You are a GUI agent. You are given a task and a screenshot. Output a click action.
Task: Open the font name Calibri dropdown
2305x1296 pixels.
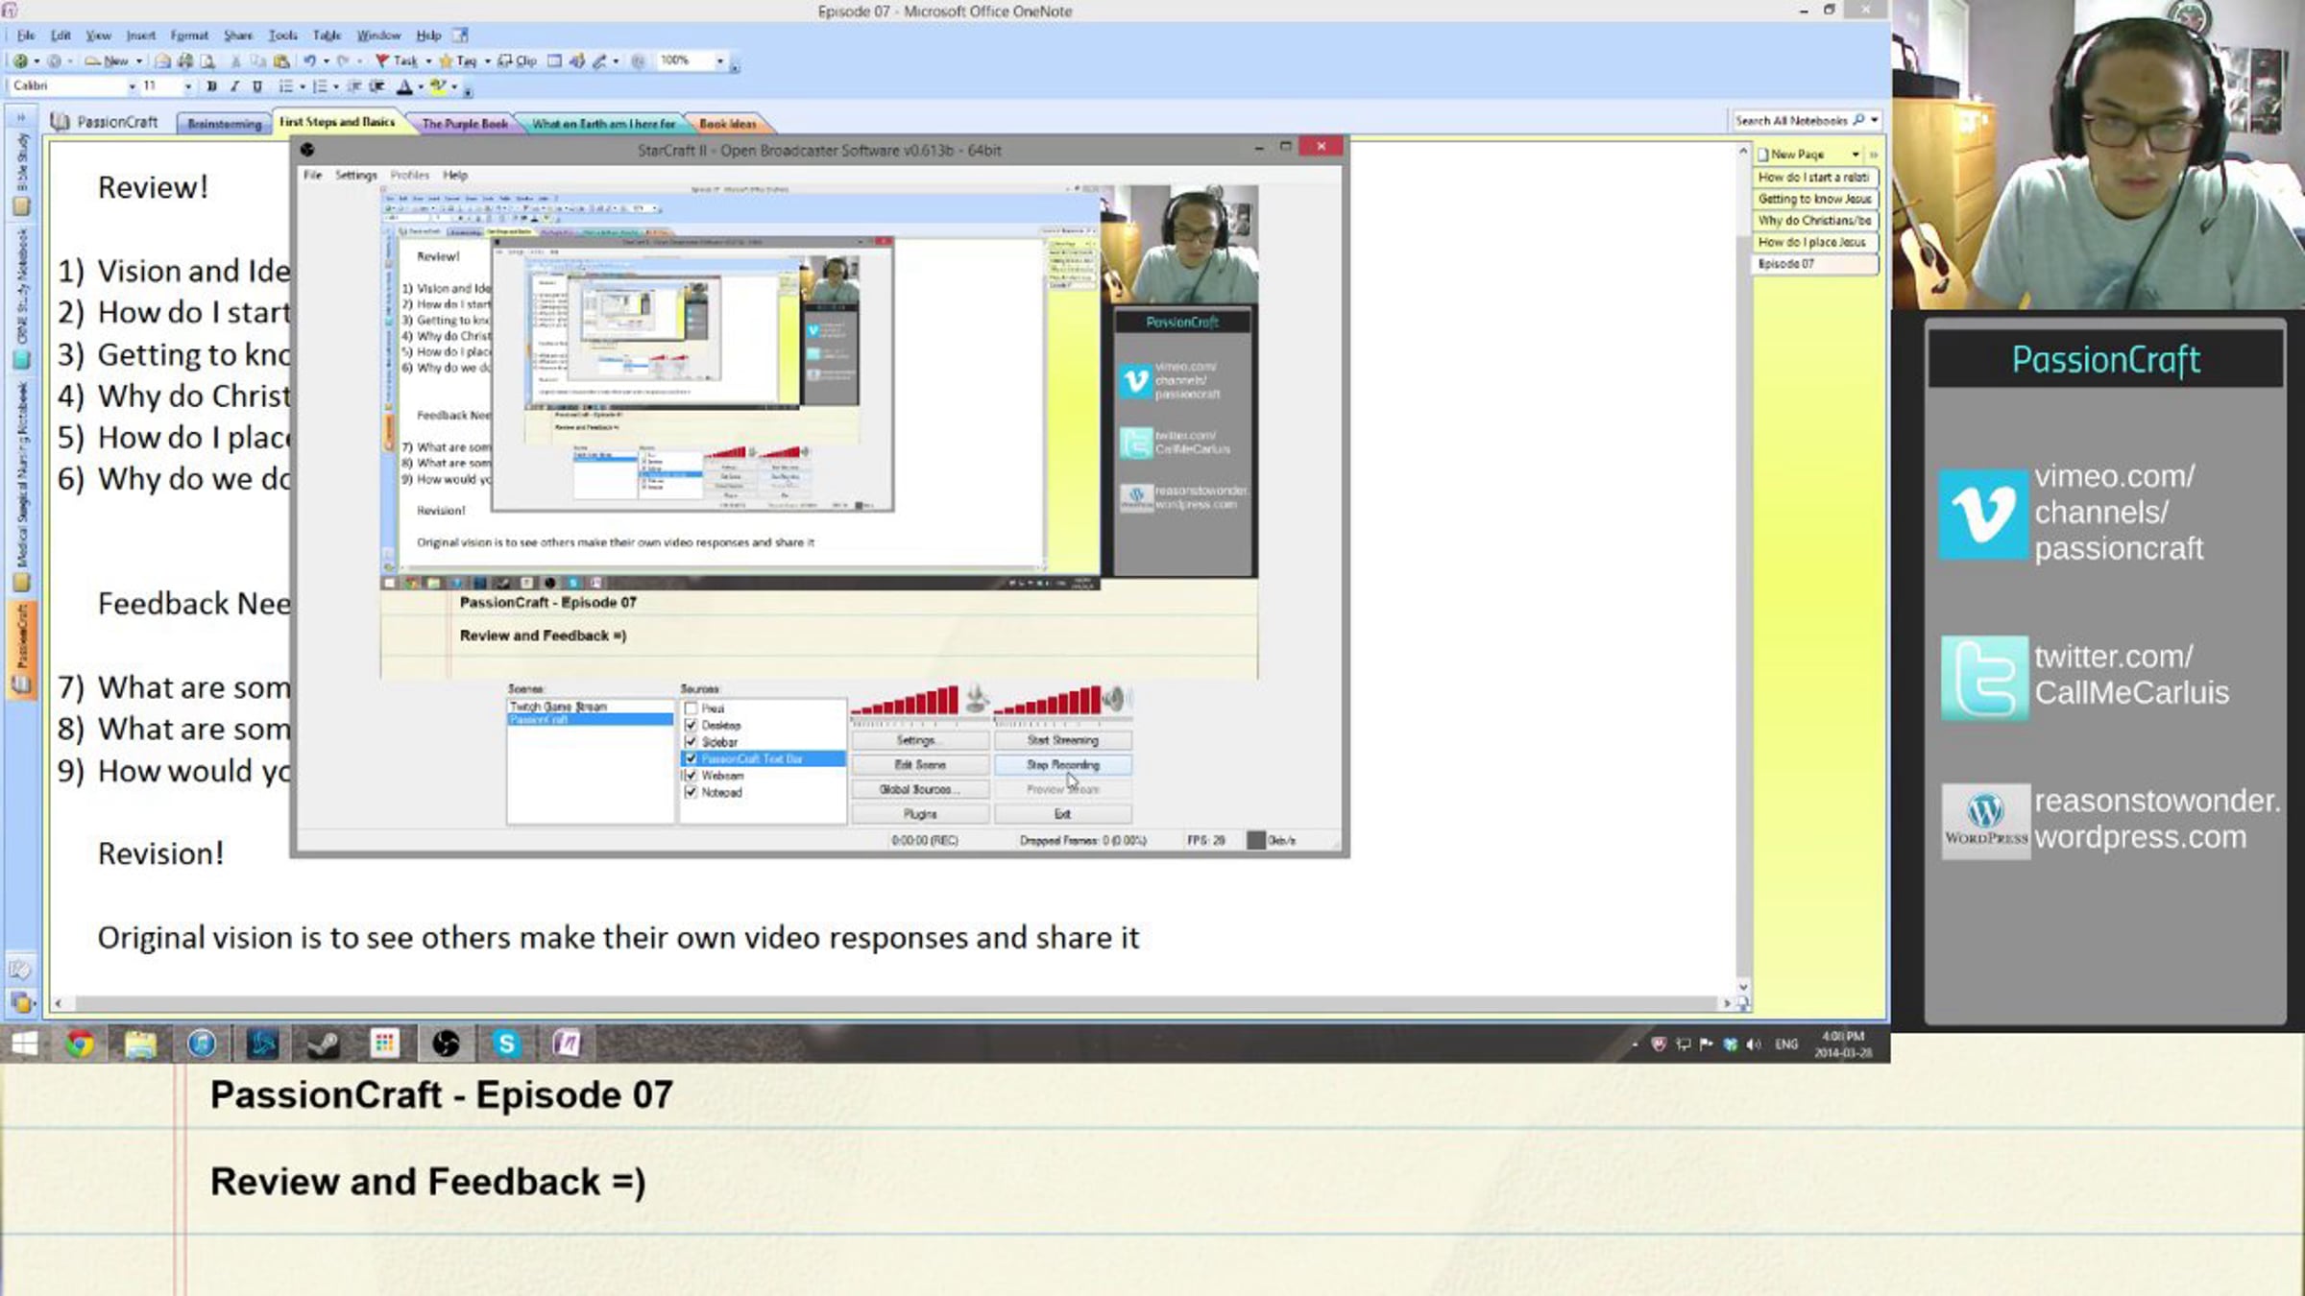[132, 86]
